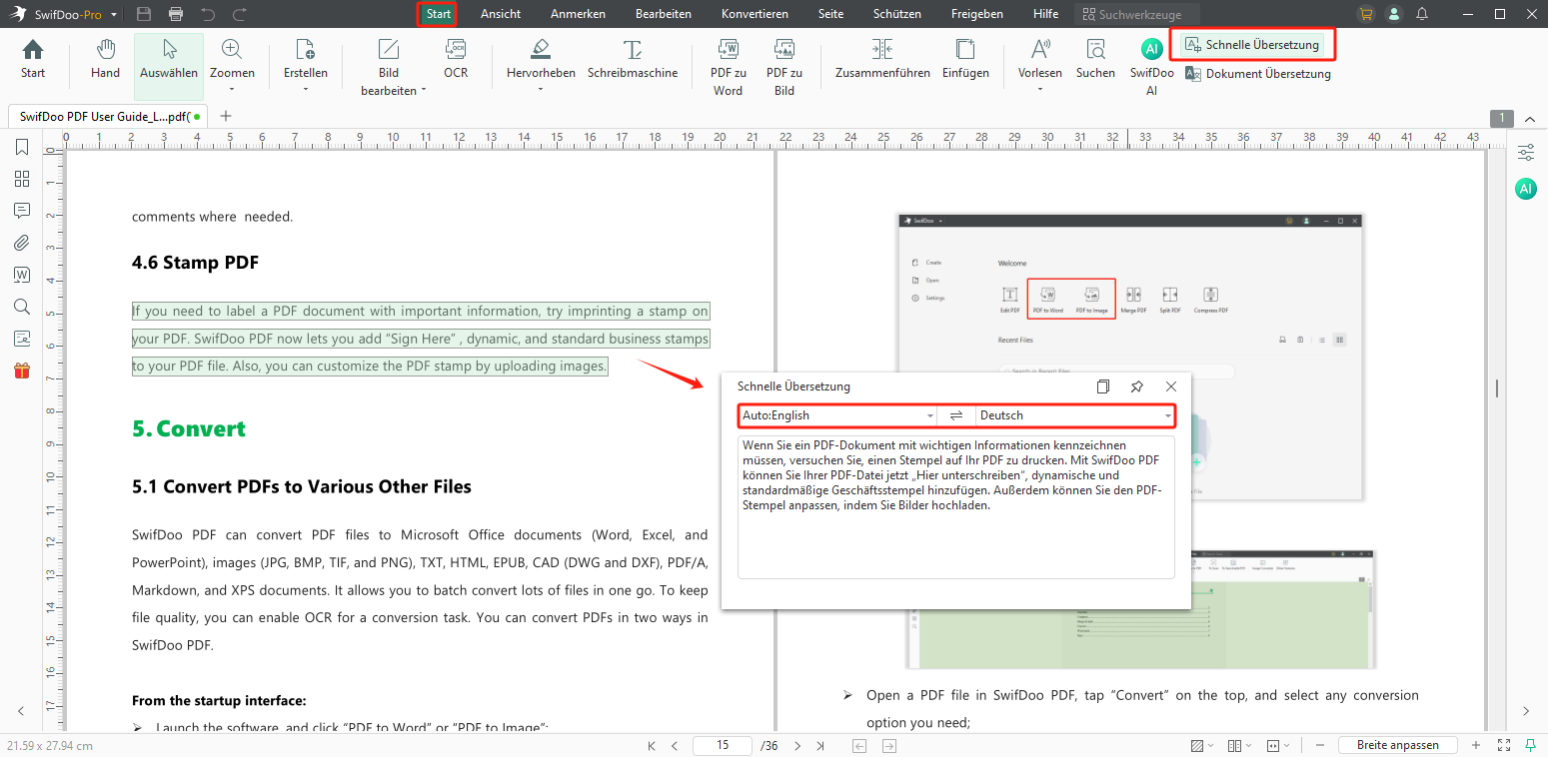
Task: Open the sidebar search magnifier
Action: pyautogui.click(x=22, y=307)
